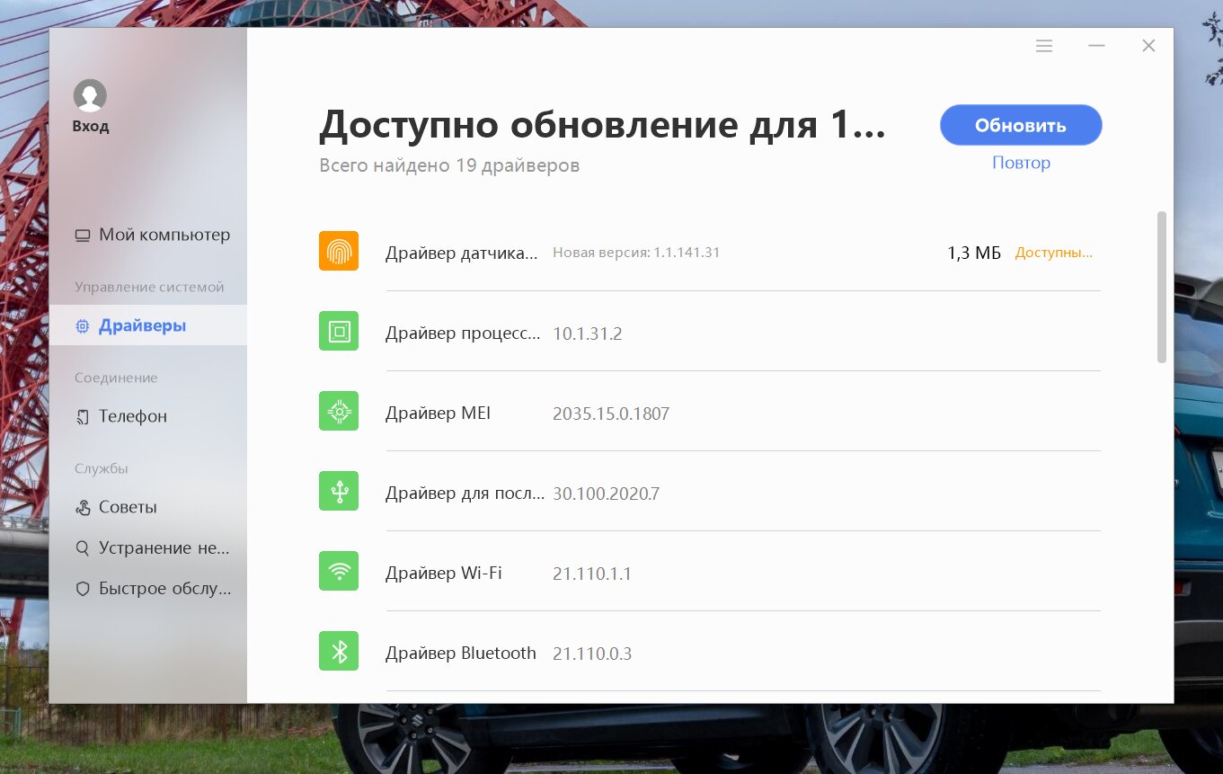Screen dimensions: 1223x774
Task: Click the phone icon beside Телефон
Action: (x=83, y=417)
